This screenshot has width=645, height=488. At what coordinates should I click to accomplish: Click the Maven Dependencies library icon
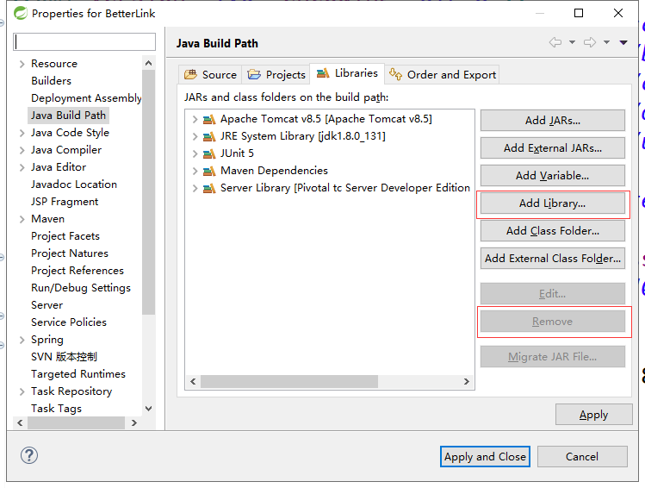209,171
